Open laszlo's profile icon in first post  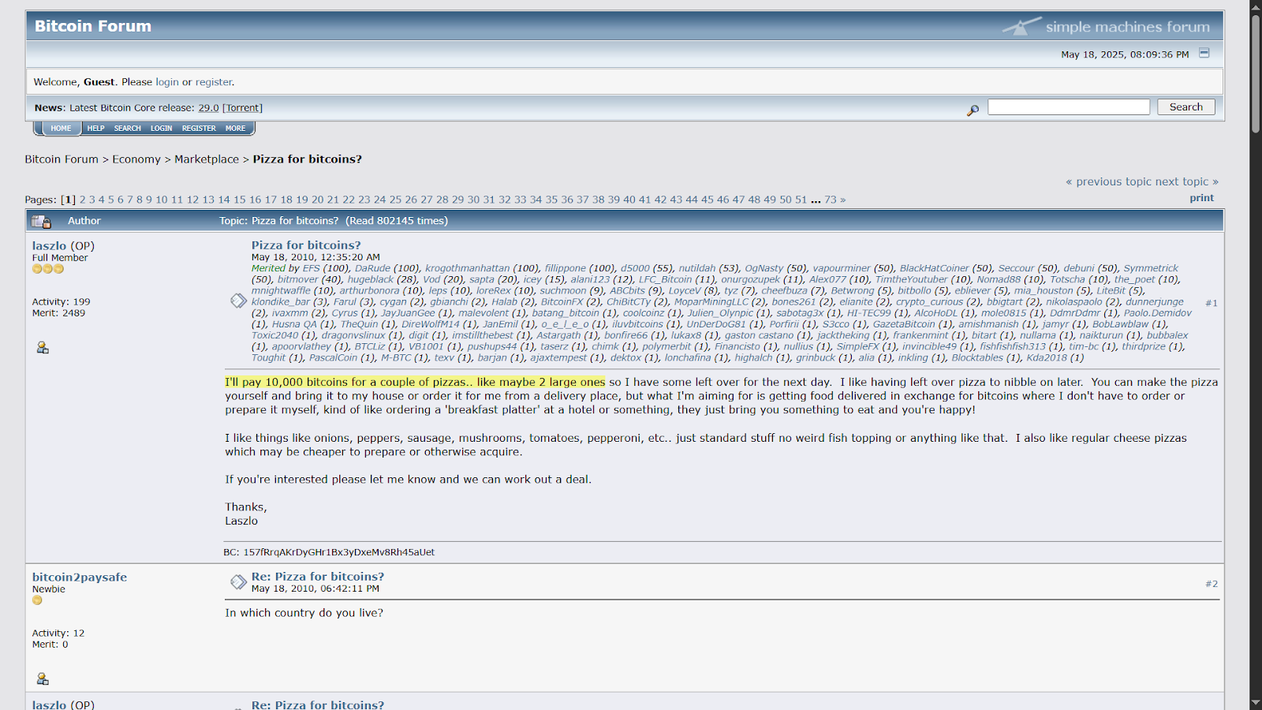pos(43,347)
